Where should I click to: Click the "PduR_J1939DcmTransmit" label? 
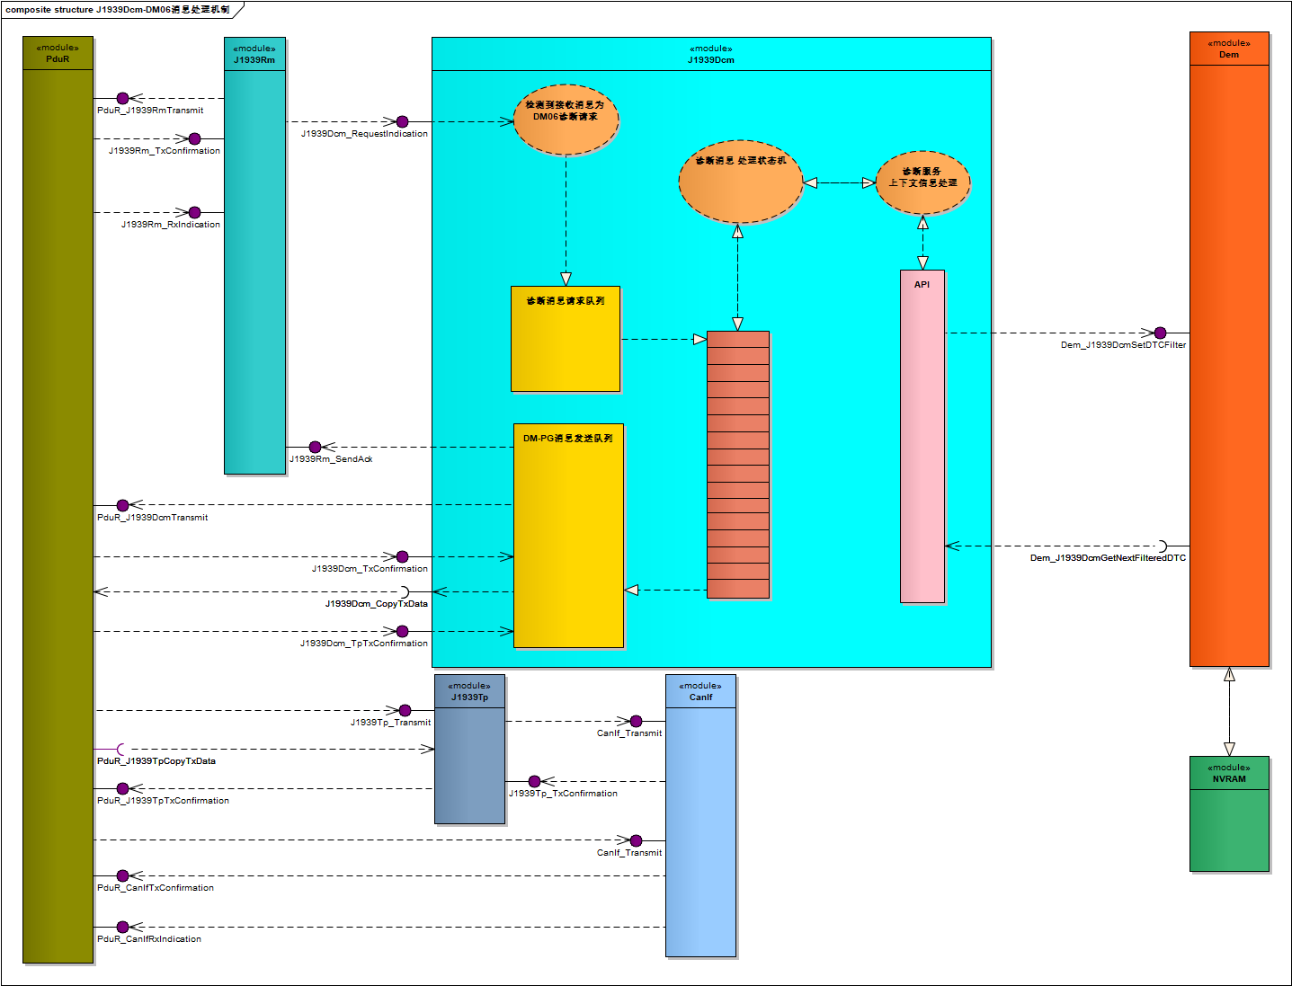(x=153, y=518)
